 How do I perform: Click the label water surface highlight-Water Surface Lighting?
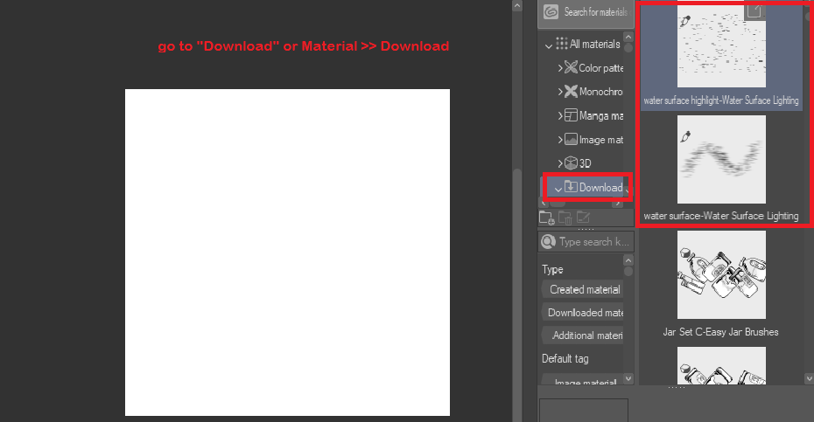[721, 100]
